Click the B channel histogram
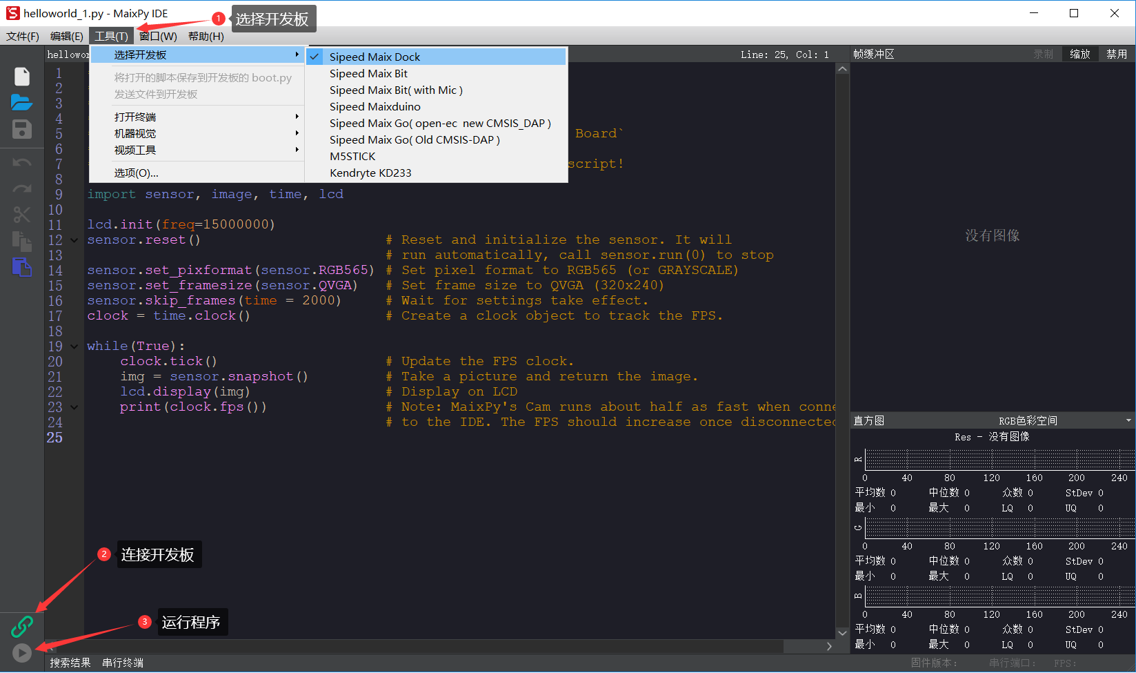Image resolution: width=1136 pixels, height=673 pixels. pyautogui.click(x=1000, y=596)
